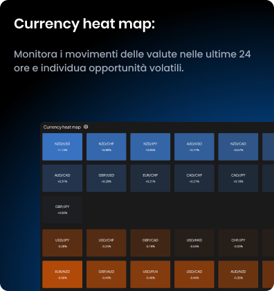Select the AUD/CAD tile
This screenshot has height=291, width=274.
(x=62, y=178)
